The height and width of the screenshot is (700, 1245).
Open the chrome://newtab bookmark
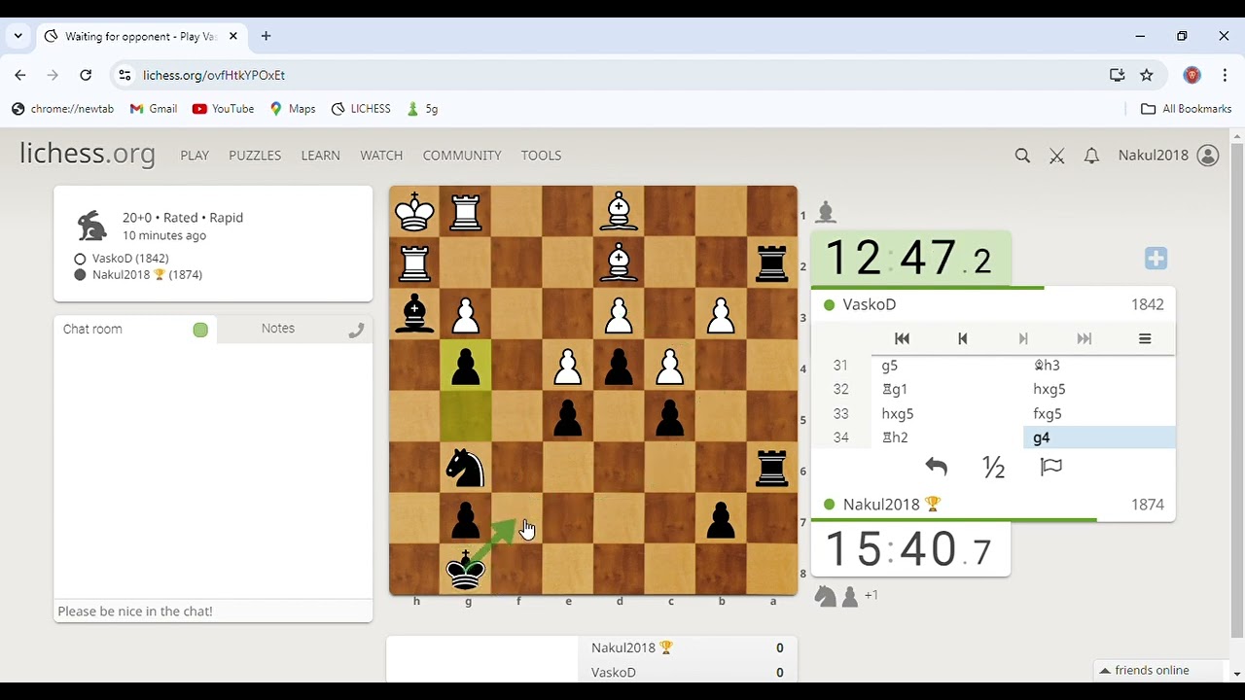(x=63, y=109)
